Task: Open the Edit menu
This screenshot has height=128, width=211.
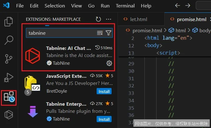Action: coord(34,6)
